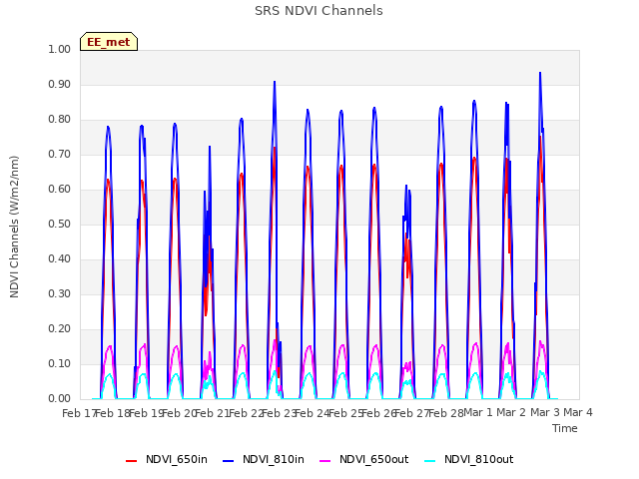This screenshot has width=639, height=479.
Task: Click the highest blue peak on Mar 3
Action: (540, 73)
